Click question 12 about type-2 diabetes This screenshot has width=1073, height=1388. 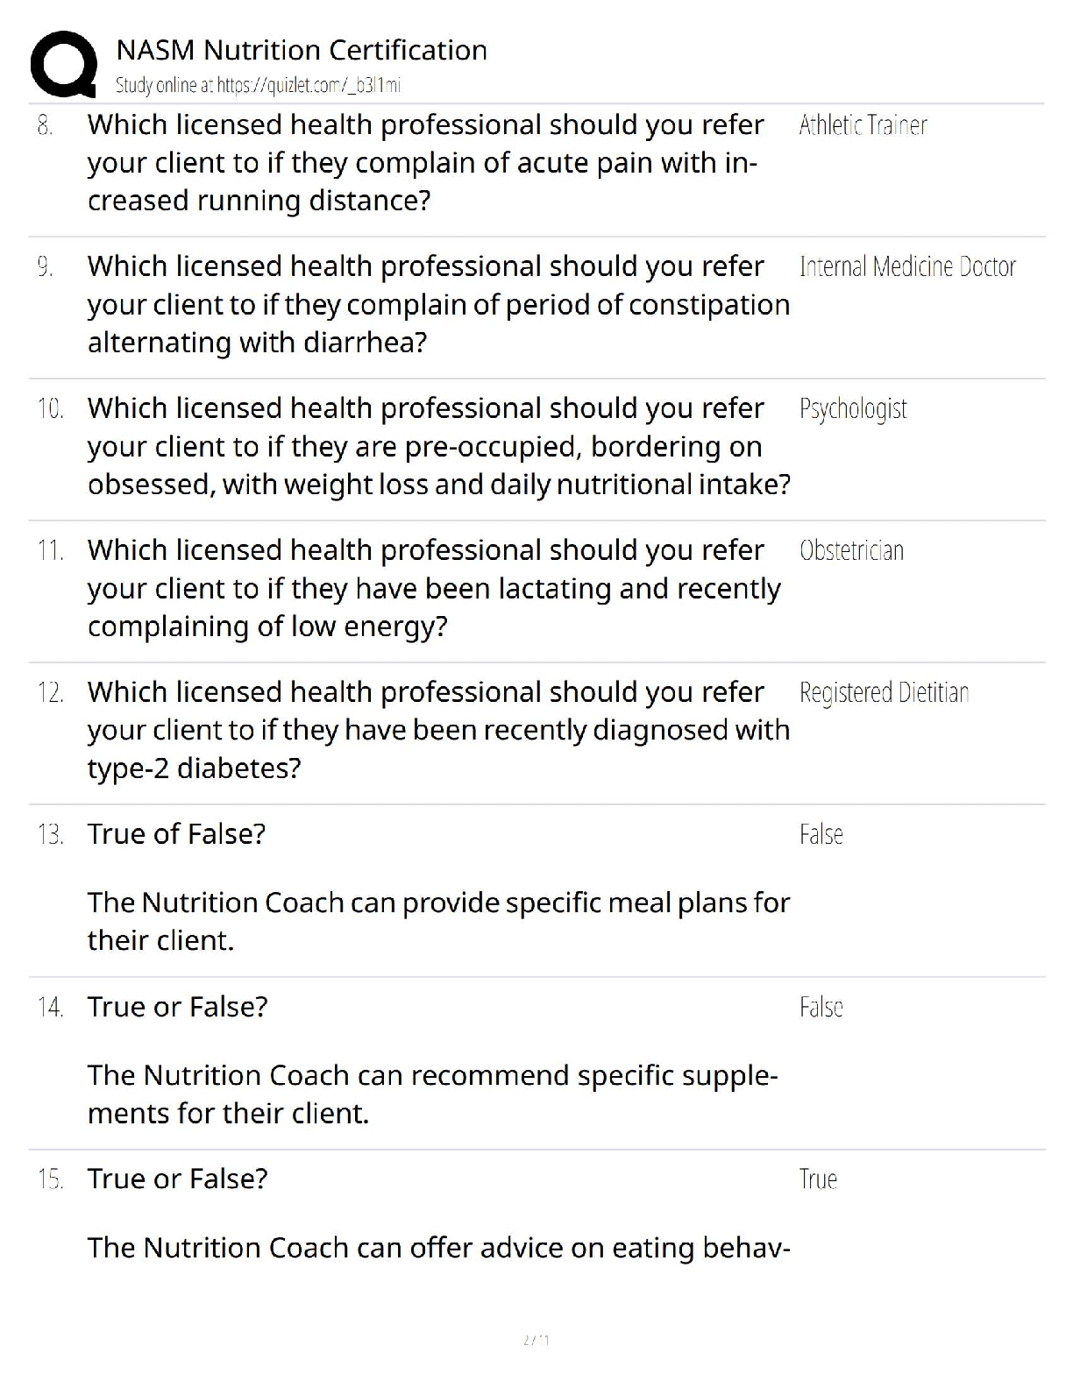pos(437,730)
